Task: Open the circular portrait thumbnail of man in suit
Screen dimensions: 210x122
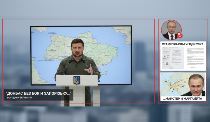Action: coord(171,30)
